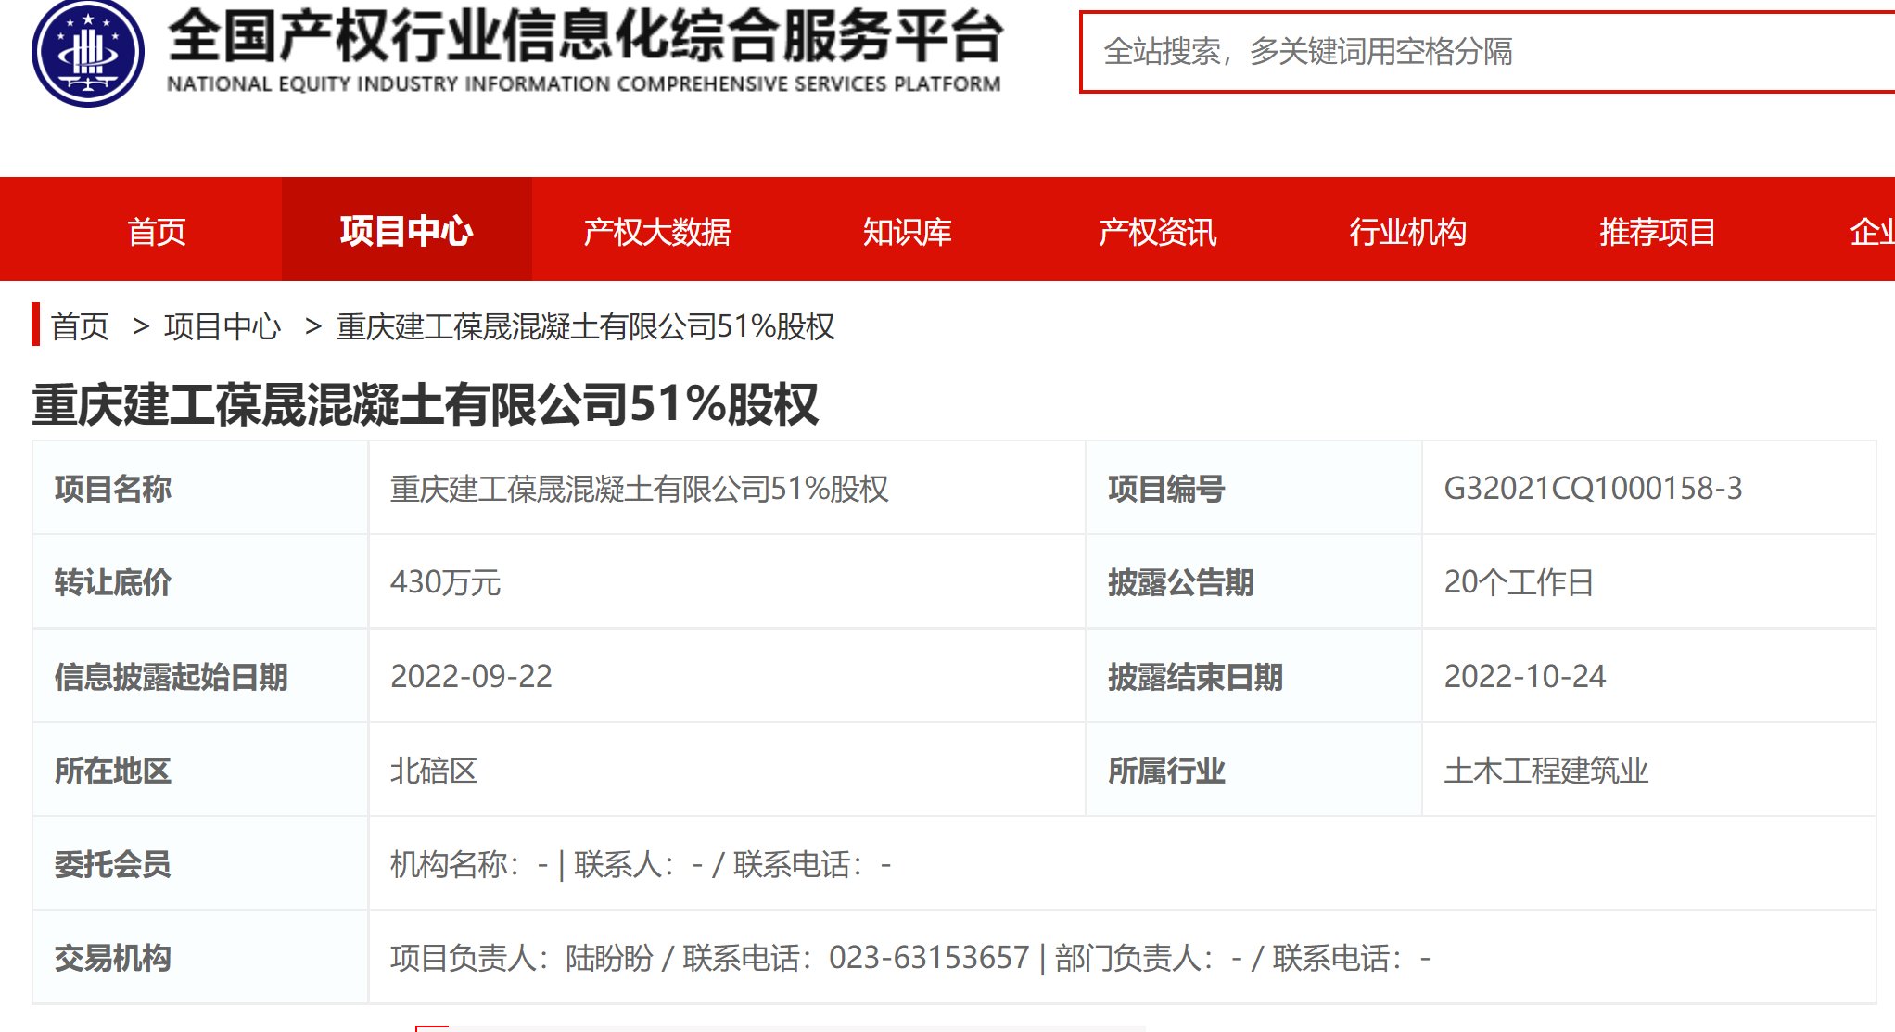Click the platform's round blue logo emblem
The image size is (1895, 1032).
[x=88, y=52]
